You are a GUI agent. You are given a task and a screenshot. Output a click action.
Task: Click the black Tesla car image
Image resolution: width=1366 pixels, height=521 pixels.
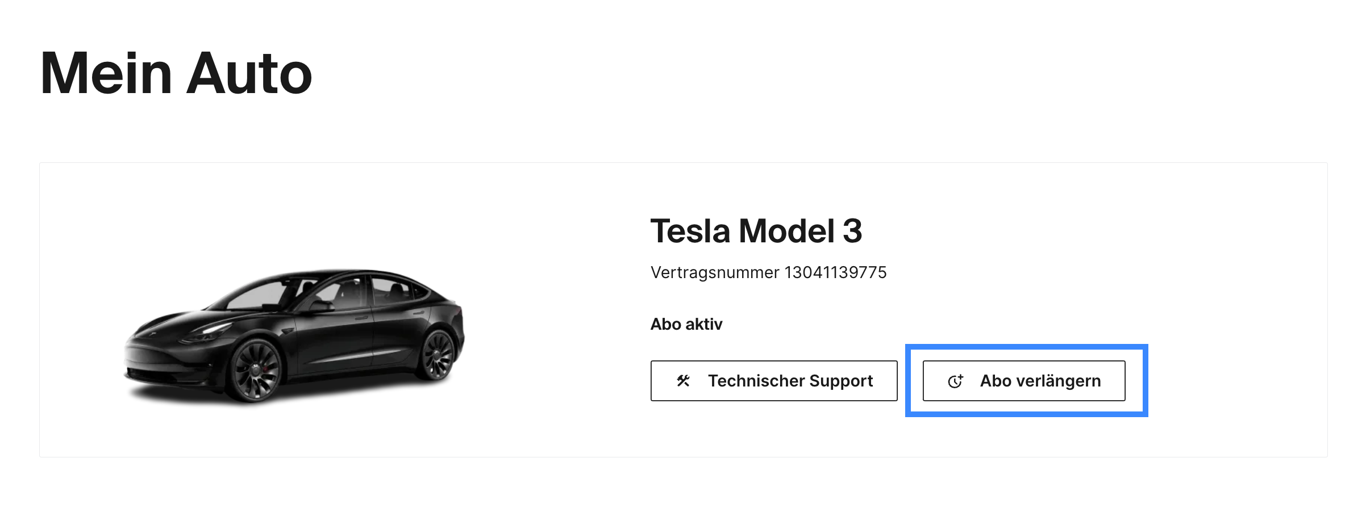(294, 336)
